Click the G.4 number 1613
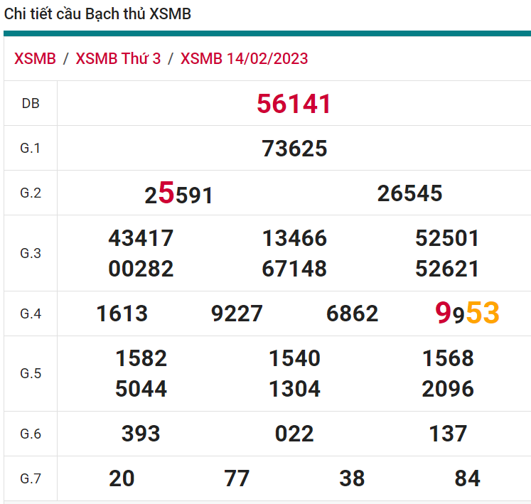 (122, 313)
